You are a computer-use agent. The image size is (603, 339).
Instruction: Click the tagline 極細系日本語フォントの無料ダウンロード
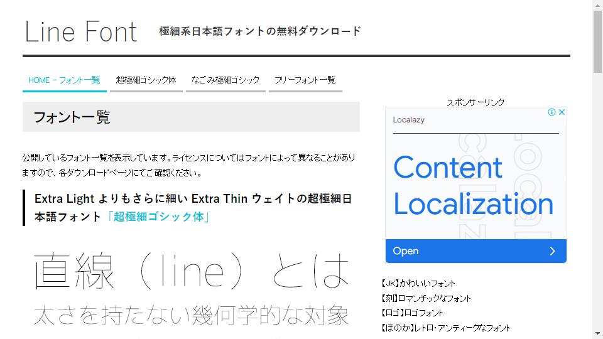click(260, 31)
